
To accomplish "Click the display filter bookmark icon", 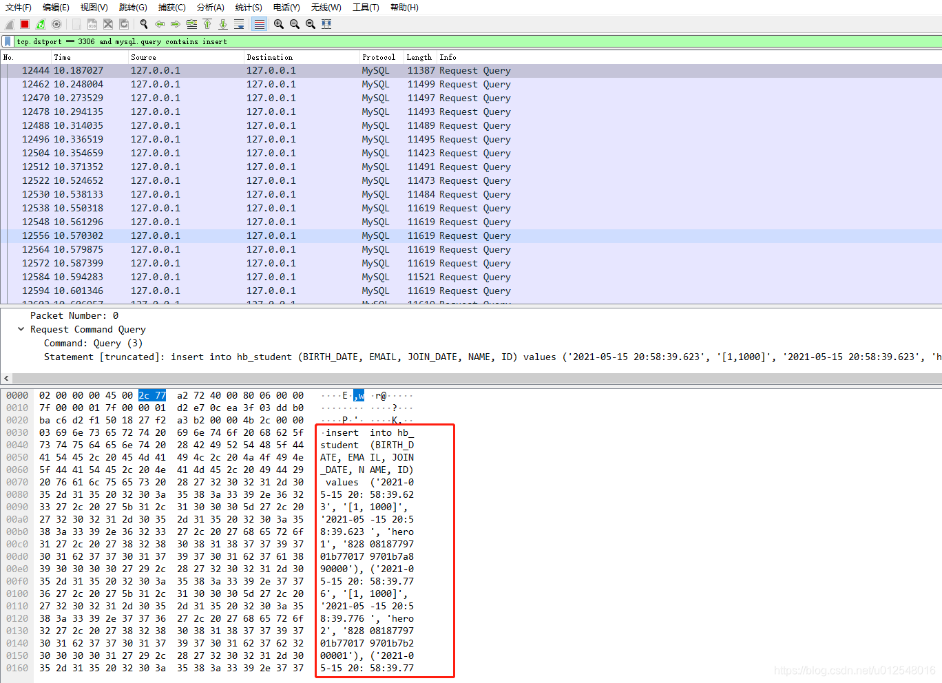I will [x=8, y=41].
